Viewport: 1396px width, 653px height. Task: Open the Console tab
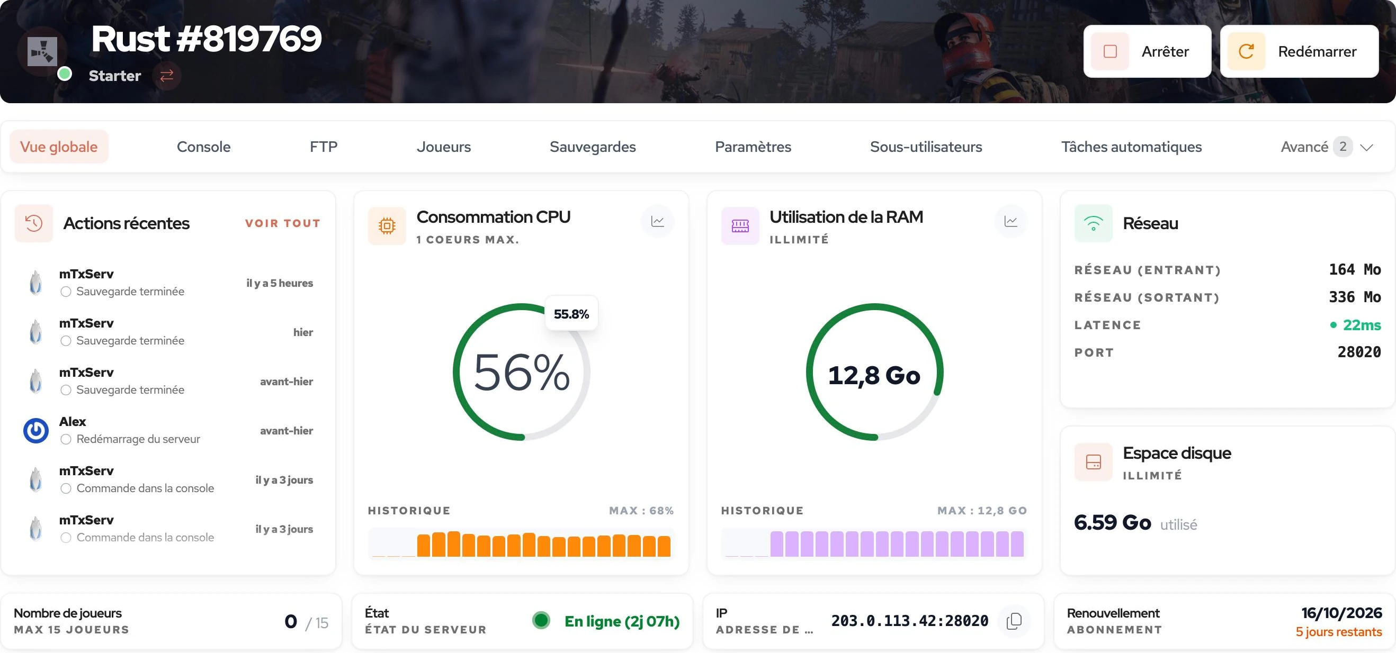204,147
